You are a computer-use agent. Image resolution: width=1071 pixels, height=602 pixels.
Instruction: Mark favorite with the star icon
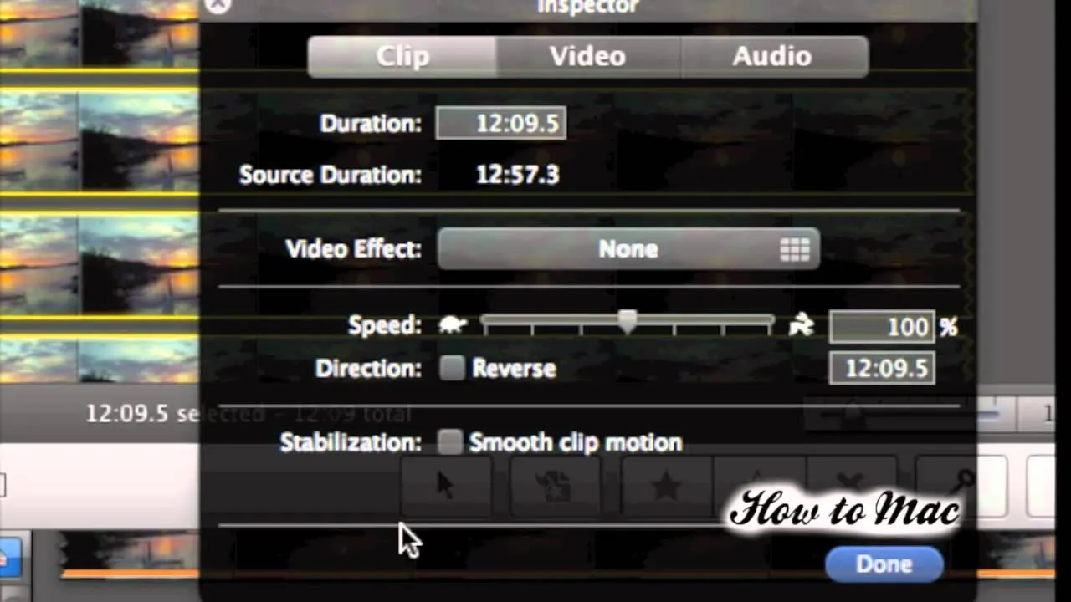tap(665, 486)
